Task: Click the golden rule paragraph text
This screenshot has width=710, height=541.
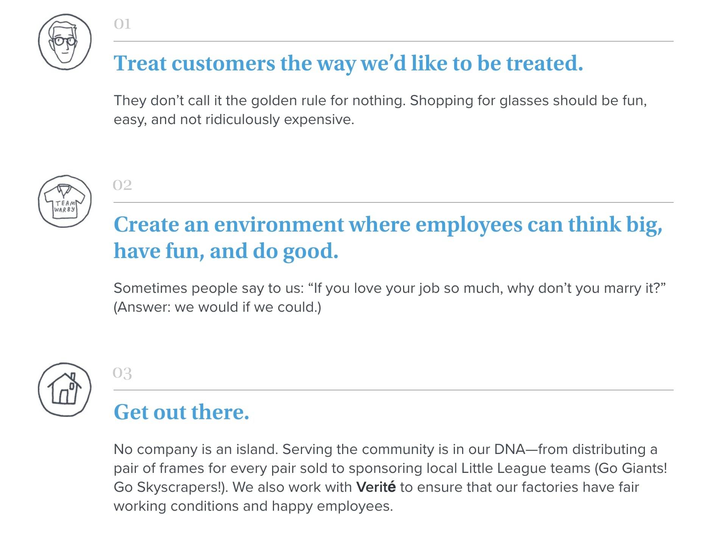Action: pyautogui.click(x=380, y=110)
